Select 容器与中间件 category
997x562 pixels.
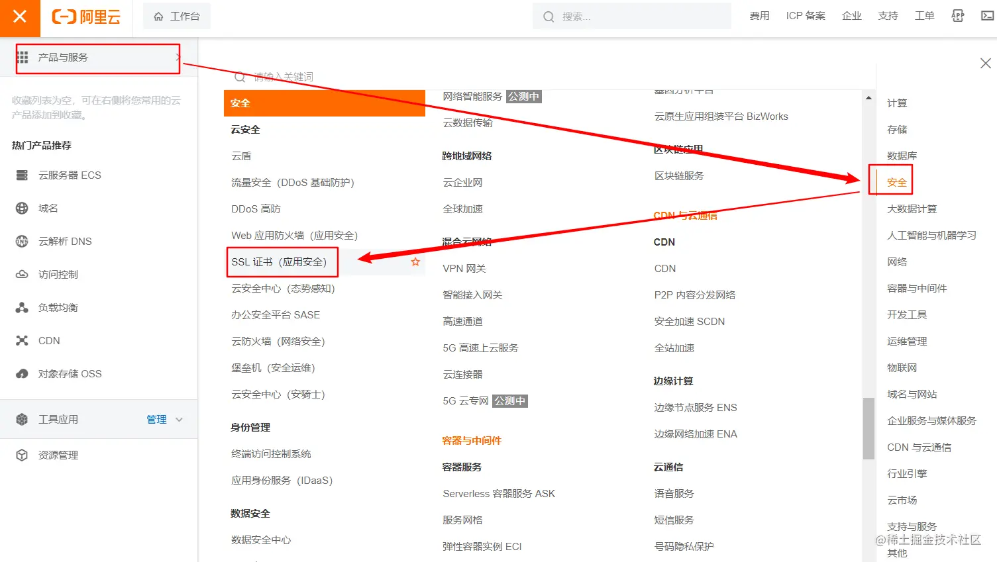click(917, 288)
